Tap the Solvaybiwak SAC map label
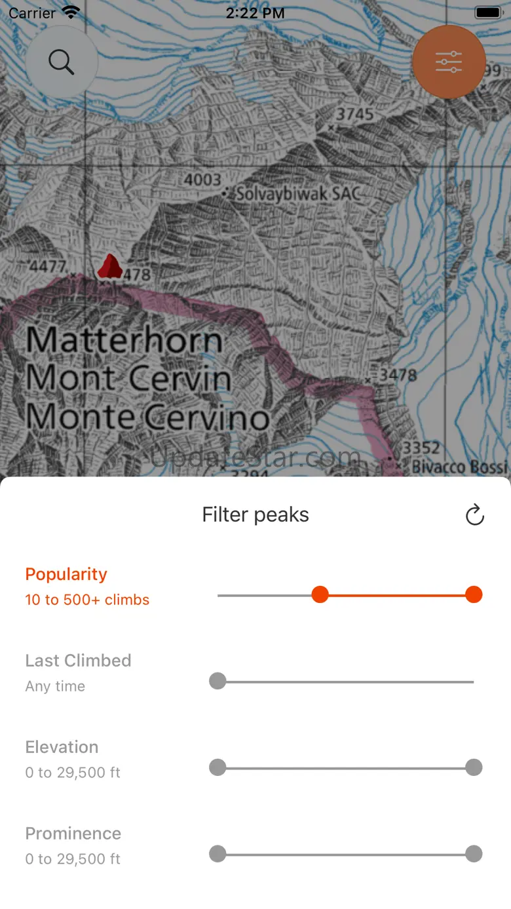This screenshot has width=511, height=909. (297, 193)
